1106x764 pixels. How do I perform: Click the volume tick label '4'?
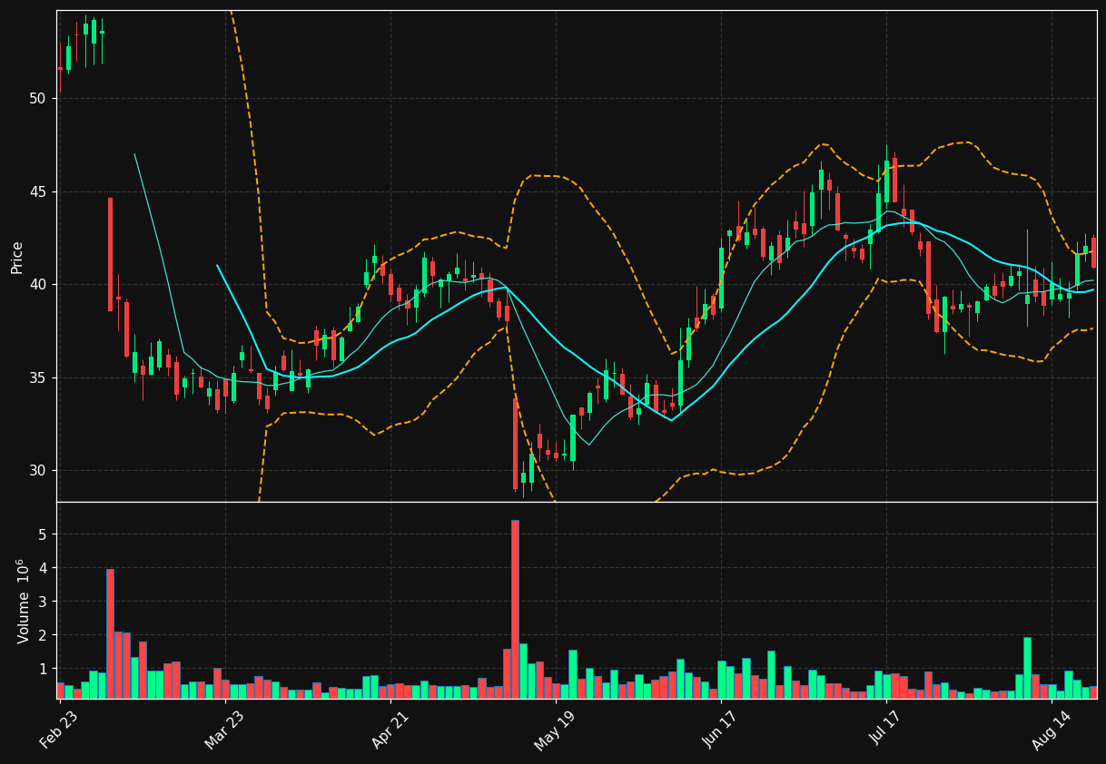click(x=42, y=568)
